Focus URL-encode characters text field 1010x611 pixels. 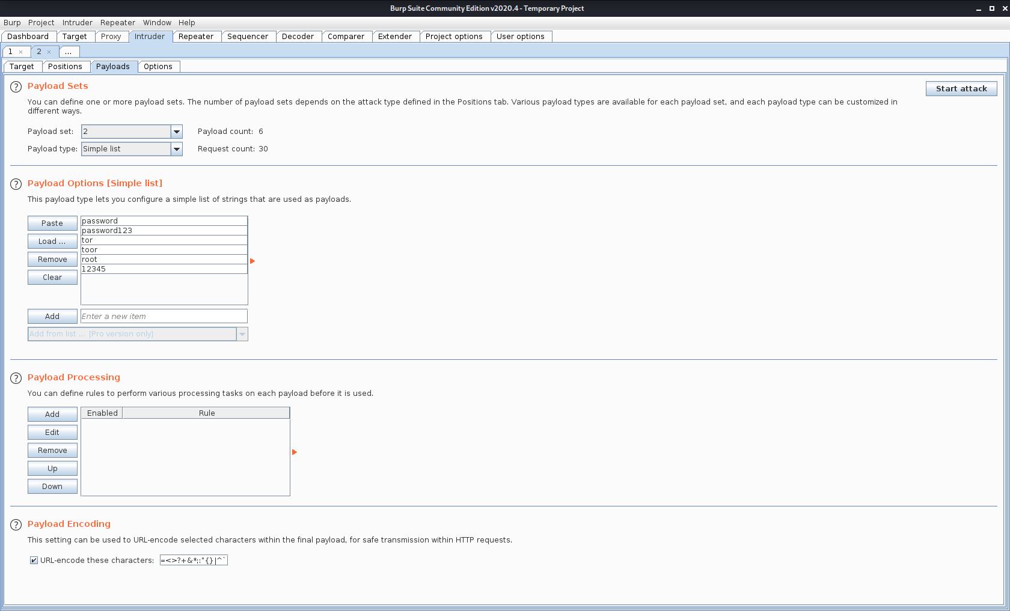coord(194,561)
